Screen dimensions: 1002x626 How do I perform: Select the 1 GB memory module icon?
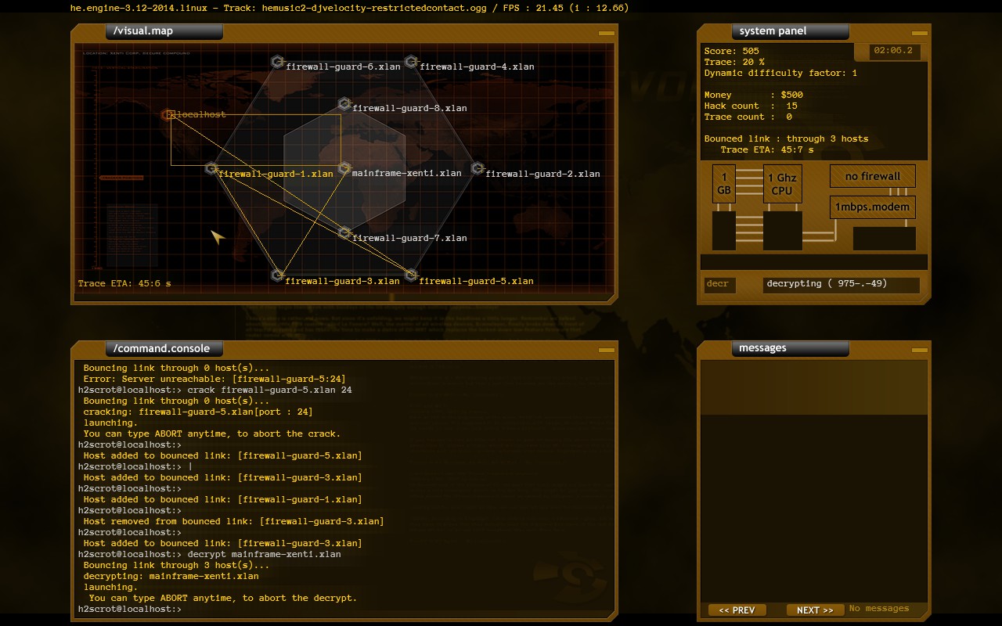(723, 183)
